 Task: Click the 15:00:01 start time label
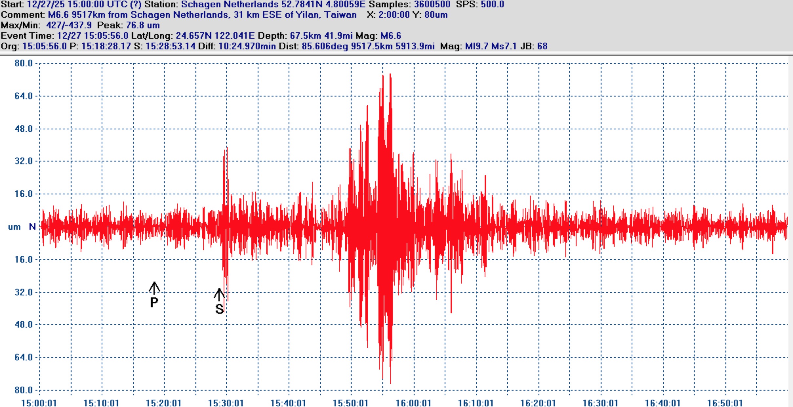point(39,403)
